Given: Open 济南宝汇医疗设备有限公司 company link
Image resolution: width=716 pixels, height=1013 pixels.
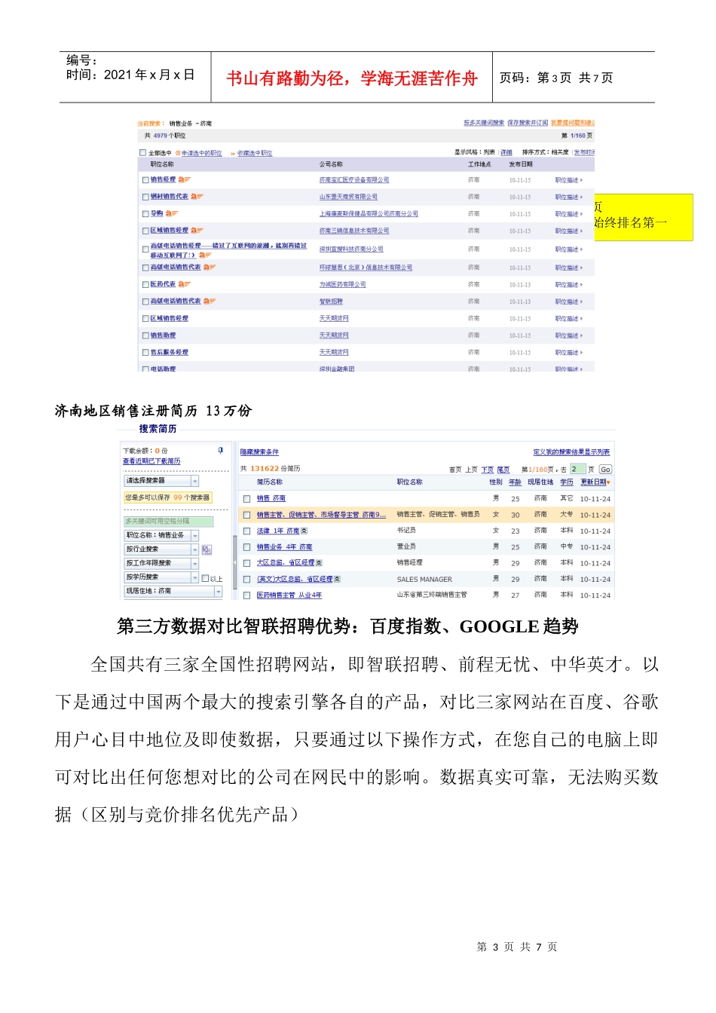Looking at the screenshot, I should pyautogui.click(x=354, y=180).
